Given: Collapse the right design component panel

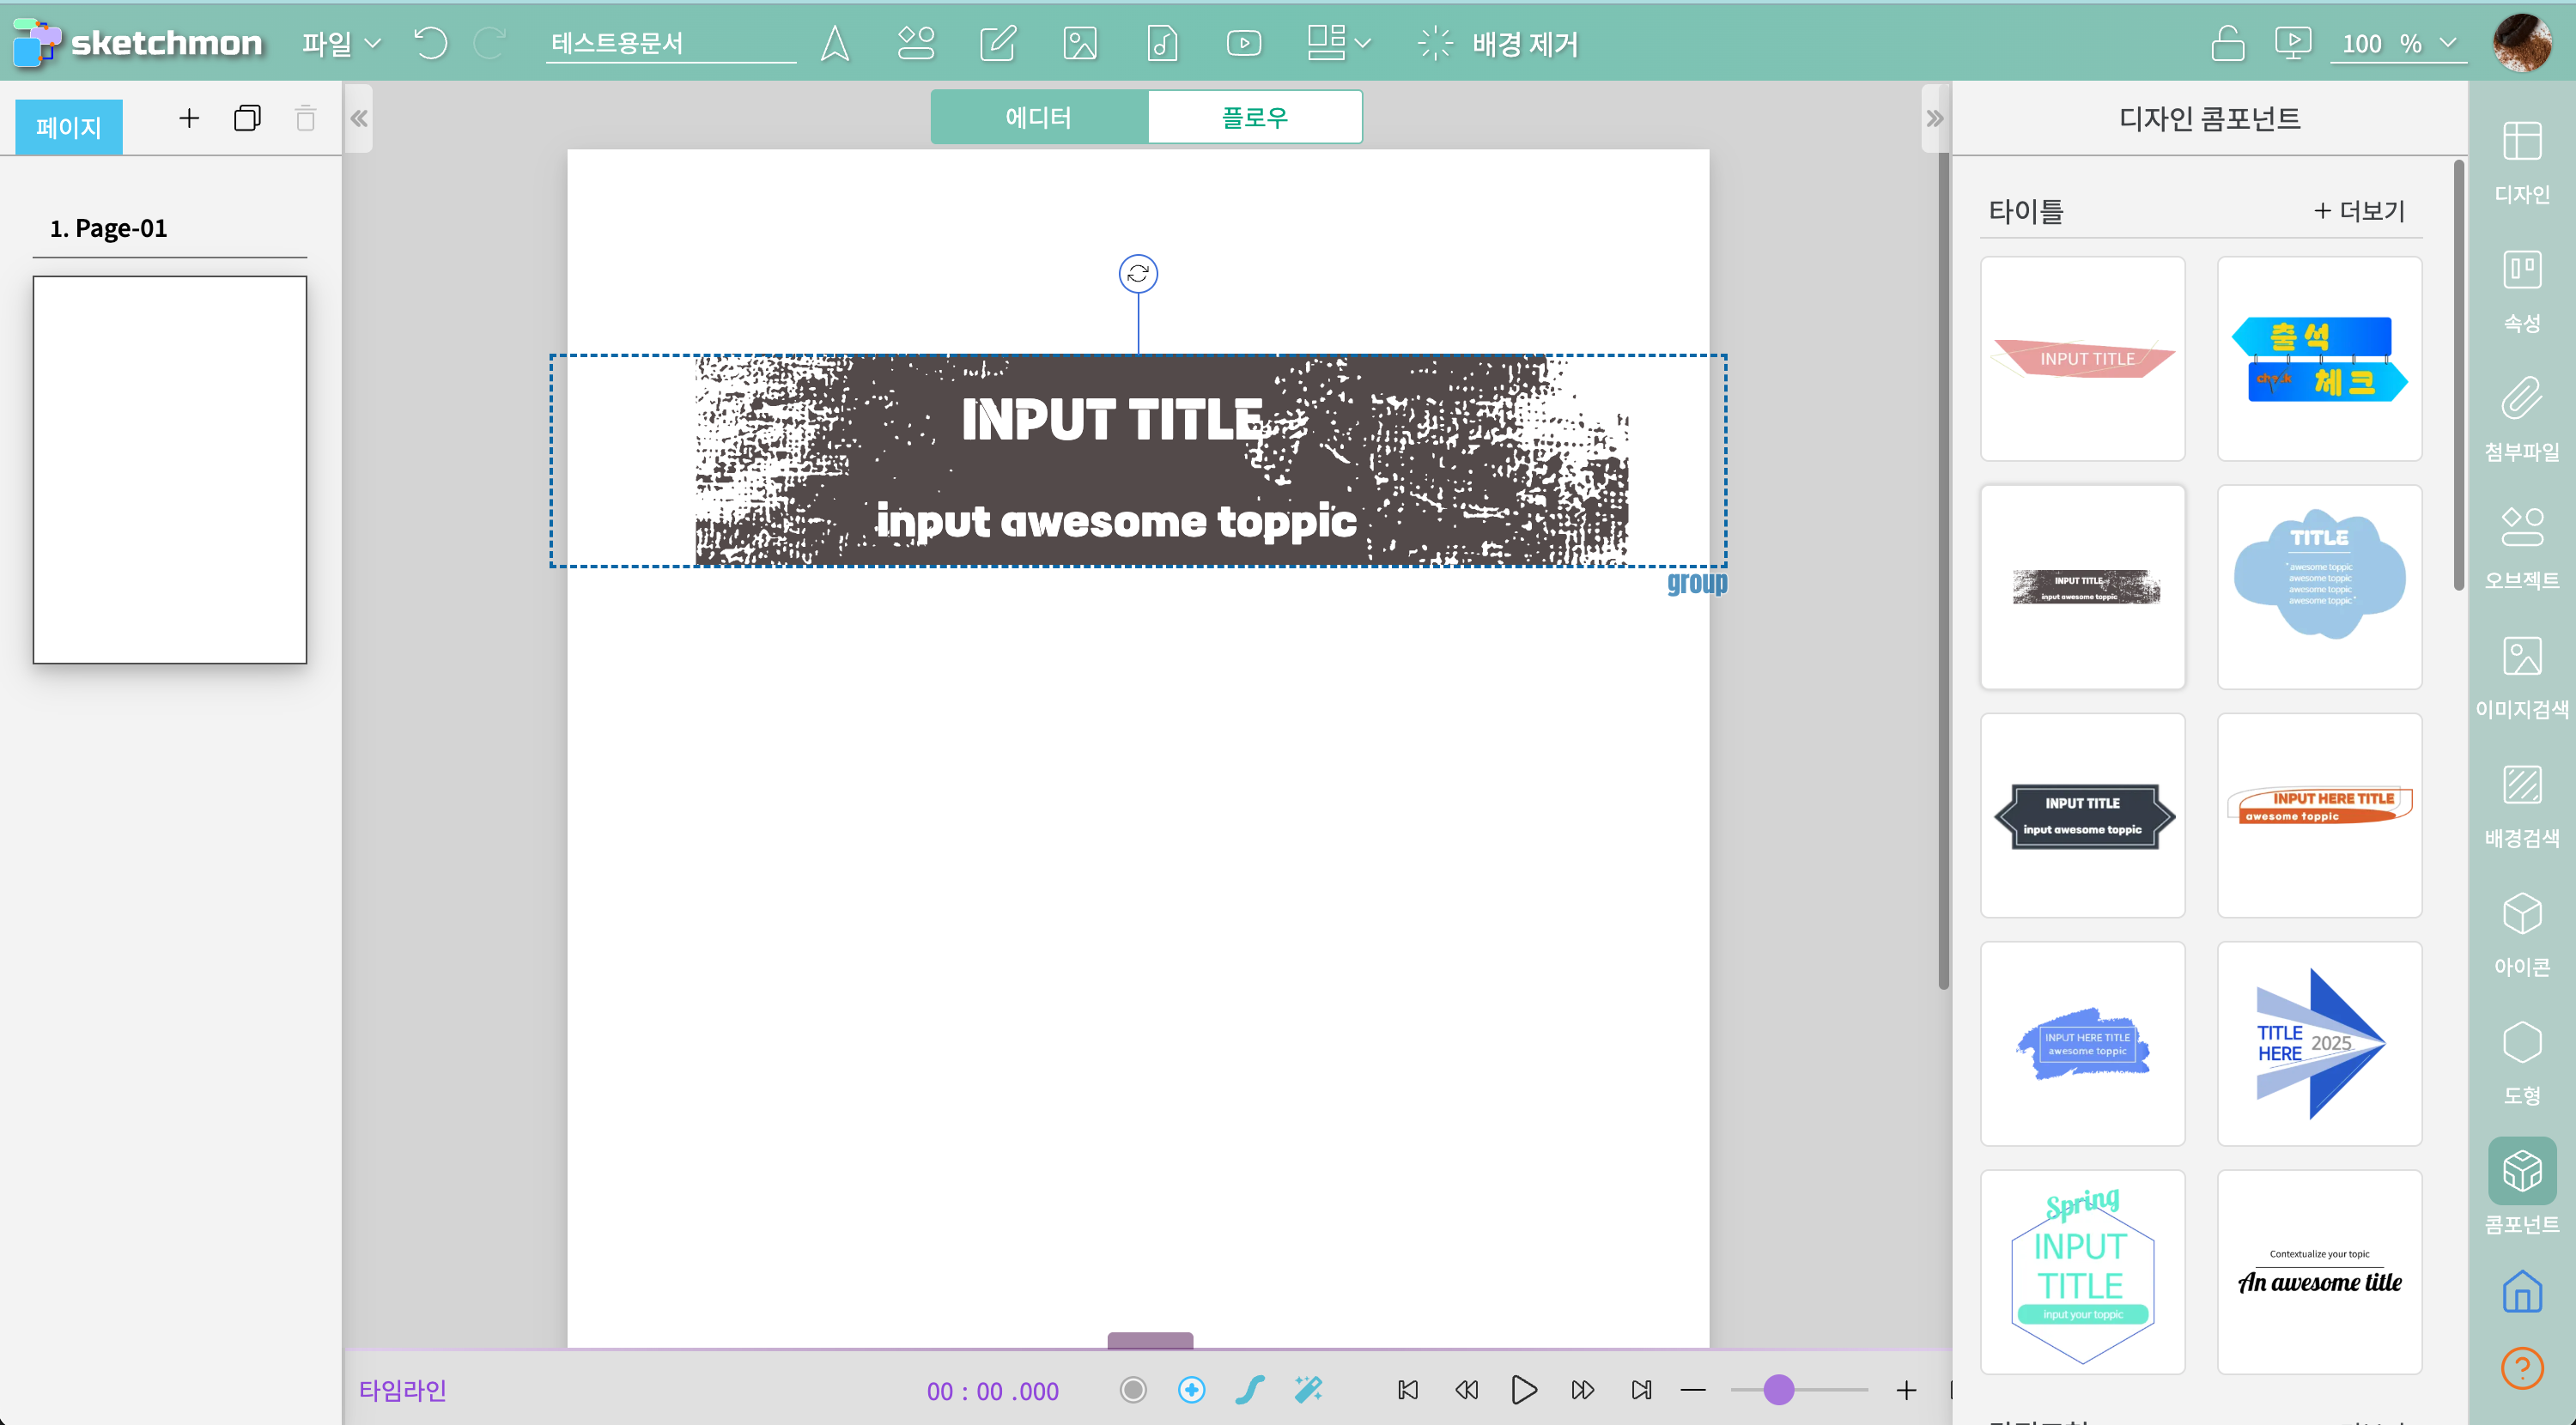Looking at the screenshot, I should pyautogui.click(x=1934, y=119).
